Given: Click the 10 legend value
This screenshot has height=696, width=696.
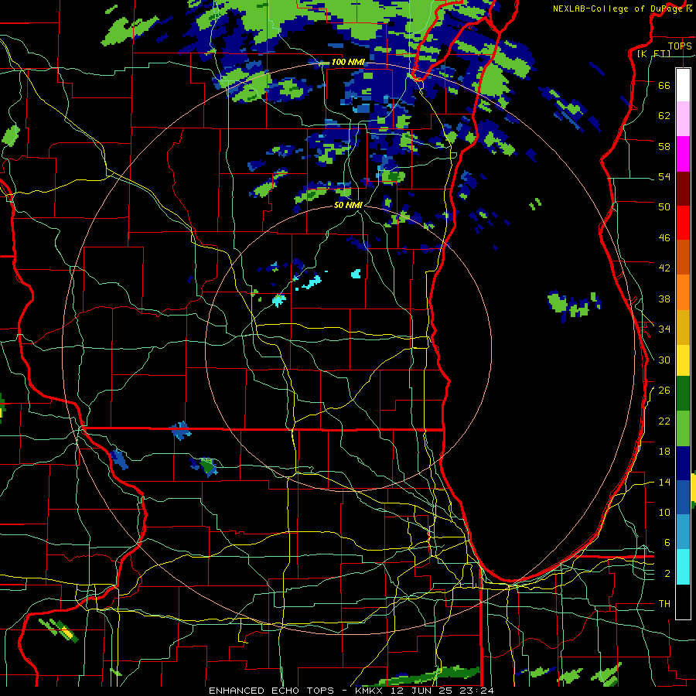Looking at the screenshot, I should pos(664,512).
